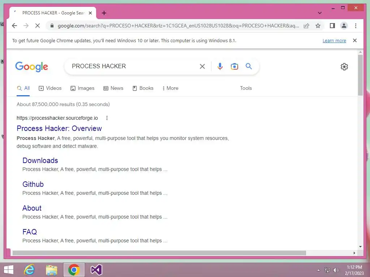Launch Internet Explorer from taskbar
The height and width of the screenshot is (277, 370).
[30, 270]
